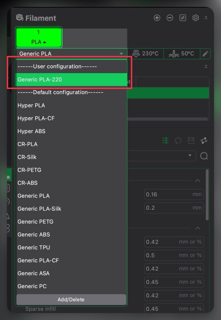Click the reset circular arrow icon
The width and height of the screenshot is (221, 320).
(178, 141)
